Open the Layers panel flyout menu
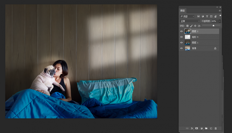The width and height of the screenshot is (232, 133). (x=220, y=11)
